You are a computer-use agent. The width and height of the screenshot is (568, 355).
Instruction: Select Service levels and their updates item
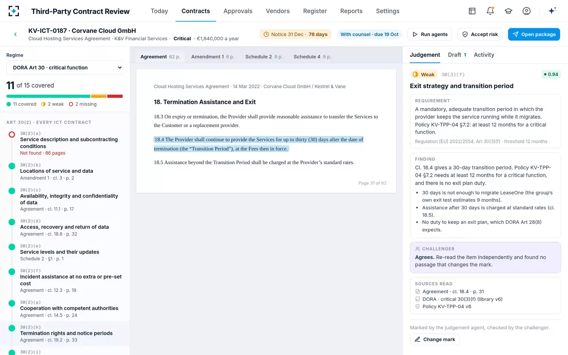[65, 252]
